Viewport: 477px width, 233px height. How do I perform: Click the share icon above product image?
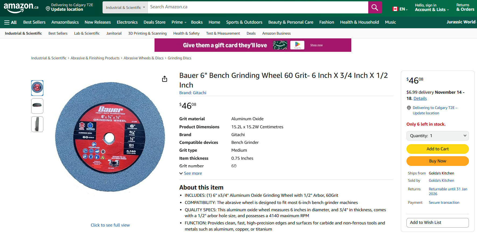click(164, 79)
